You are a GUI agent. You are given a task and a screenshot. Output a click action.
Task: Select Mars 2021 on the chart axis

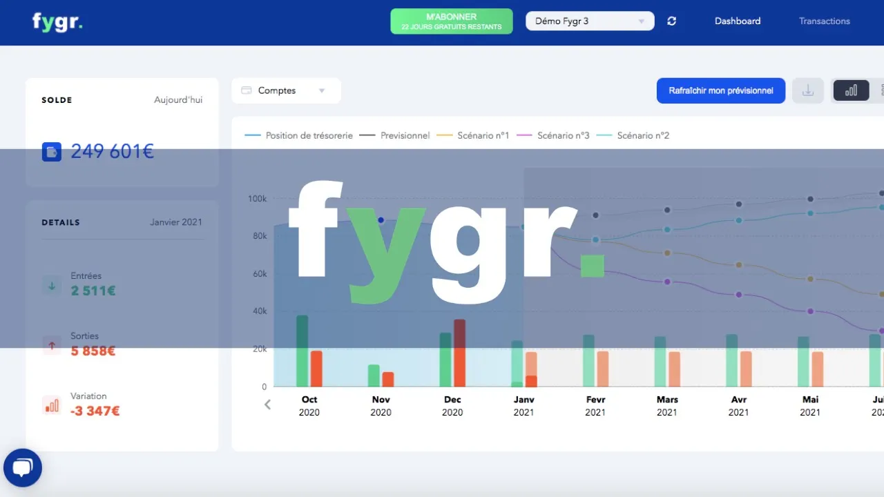(x=667, y=406)
